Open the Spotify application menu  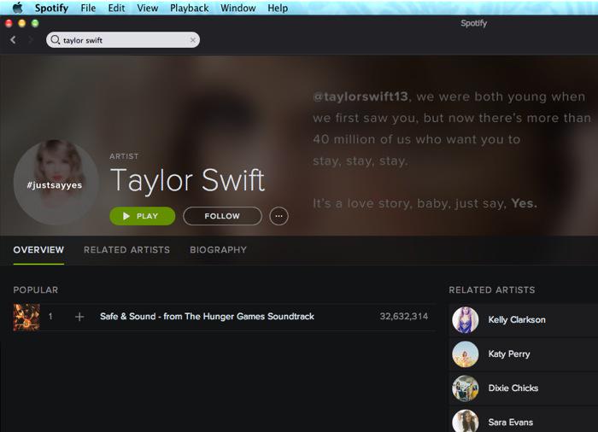[51, 8]
